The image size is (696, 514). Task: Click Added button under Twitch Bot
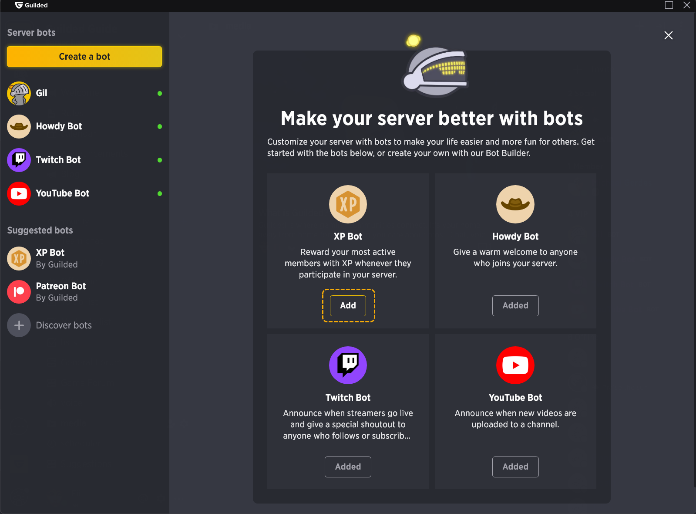(x=348, y=467)
